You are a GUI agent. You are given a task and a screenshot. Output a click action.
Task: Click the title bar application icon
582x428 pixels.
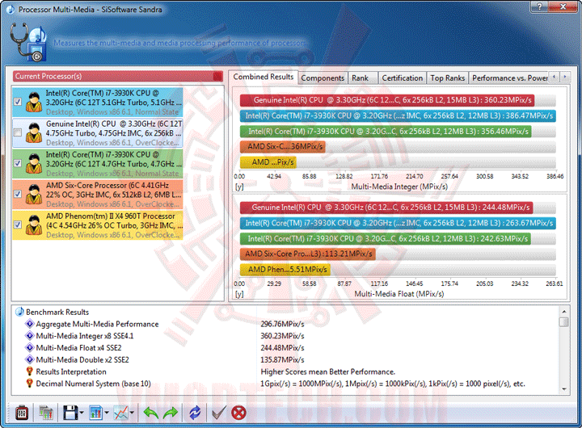click(11, 9)
